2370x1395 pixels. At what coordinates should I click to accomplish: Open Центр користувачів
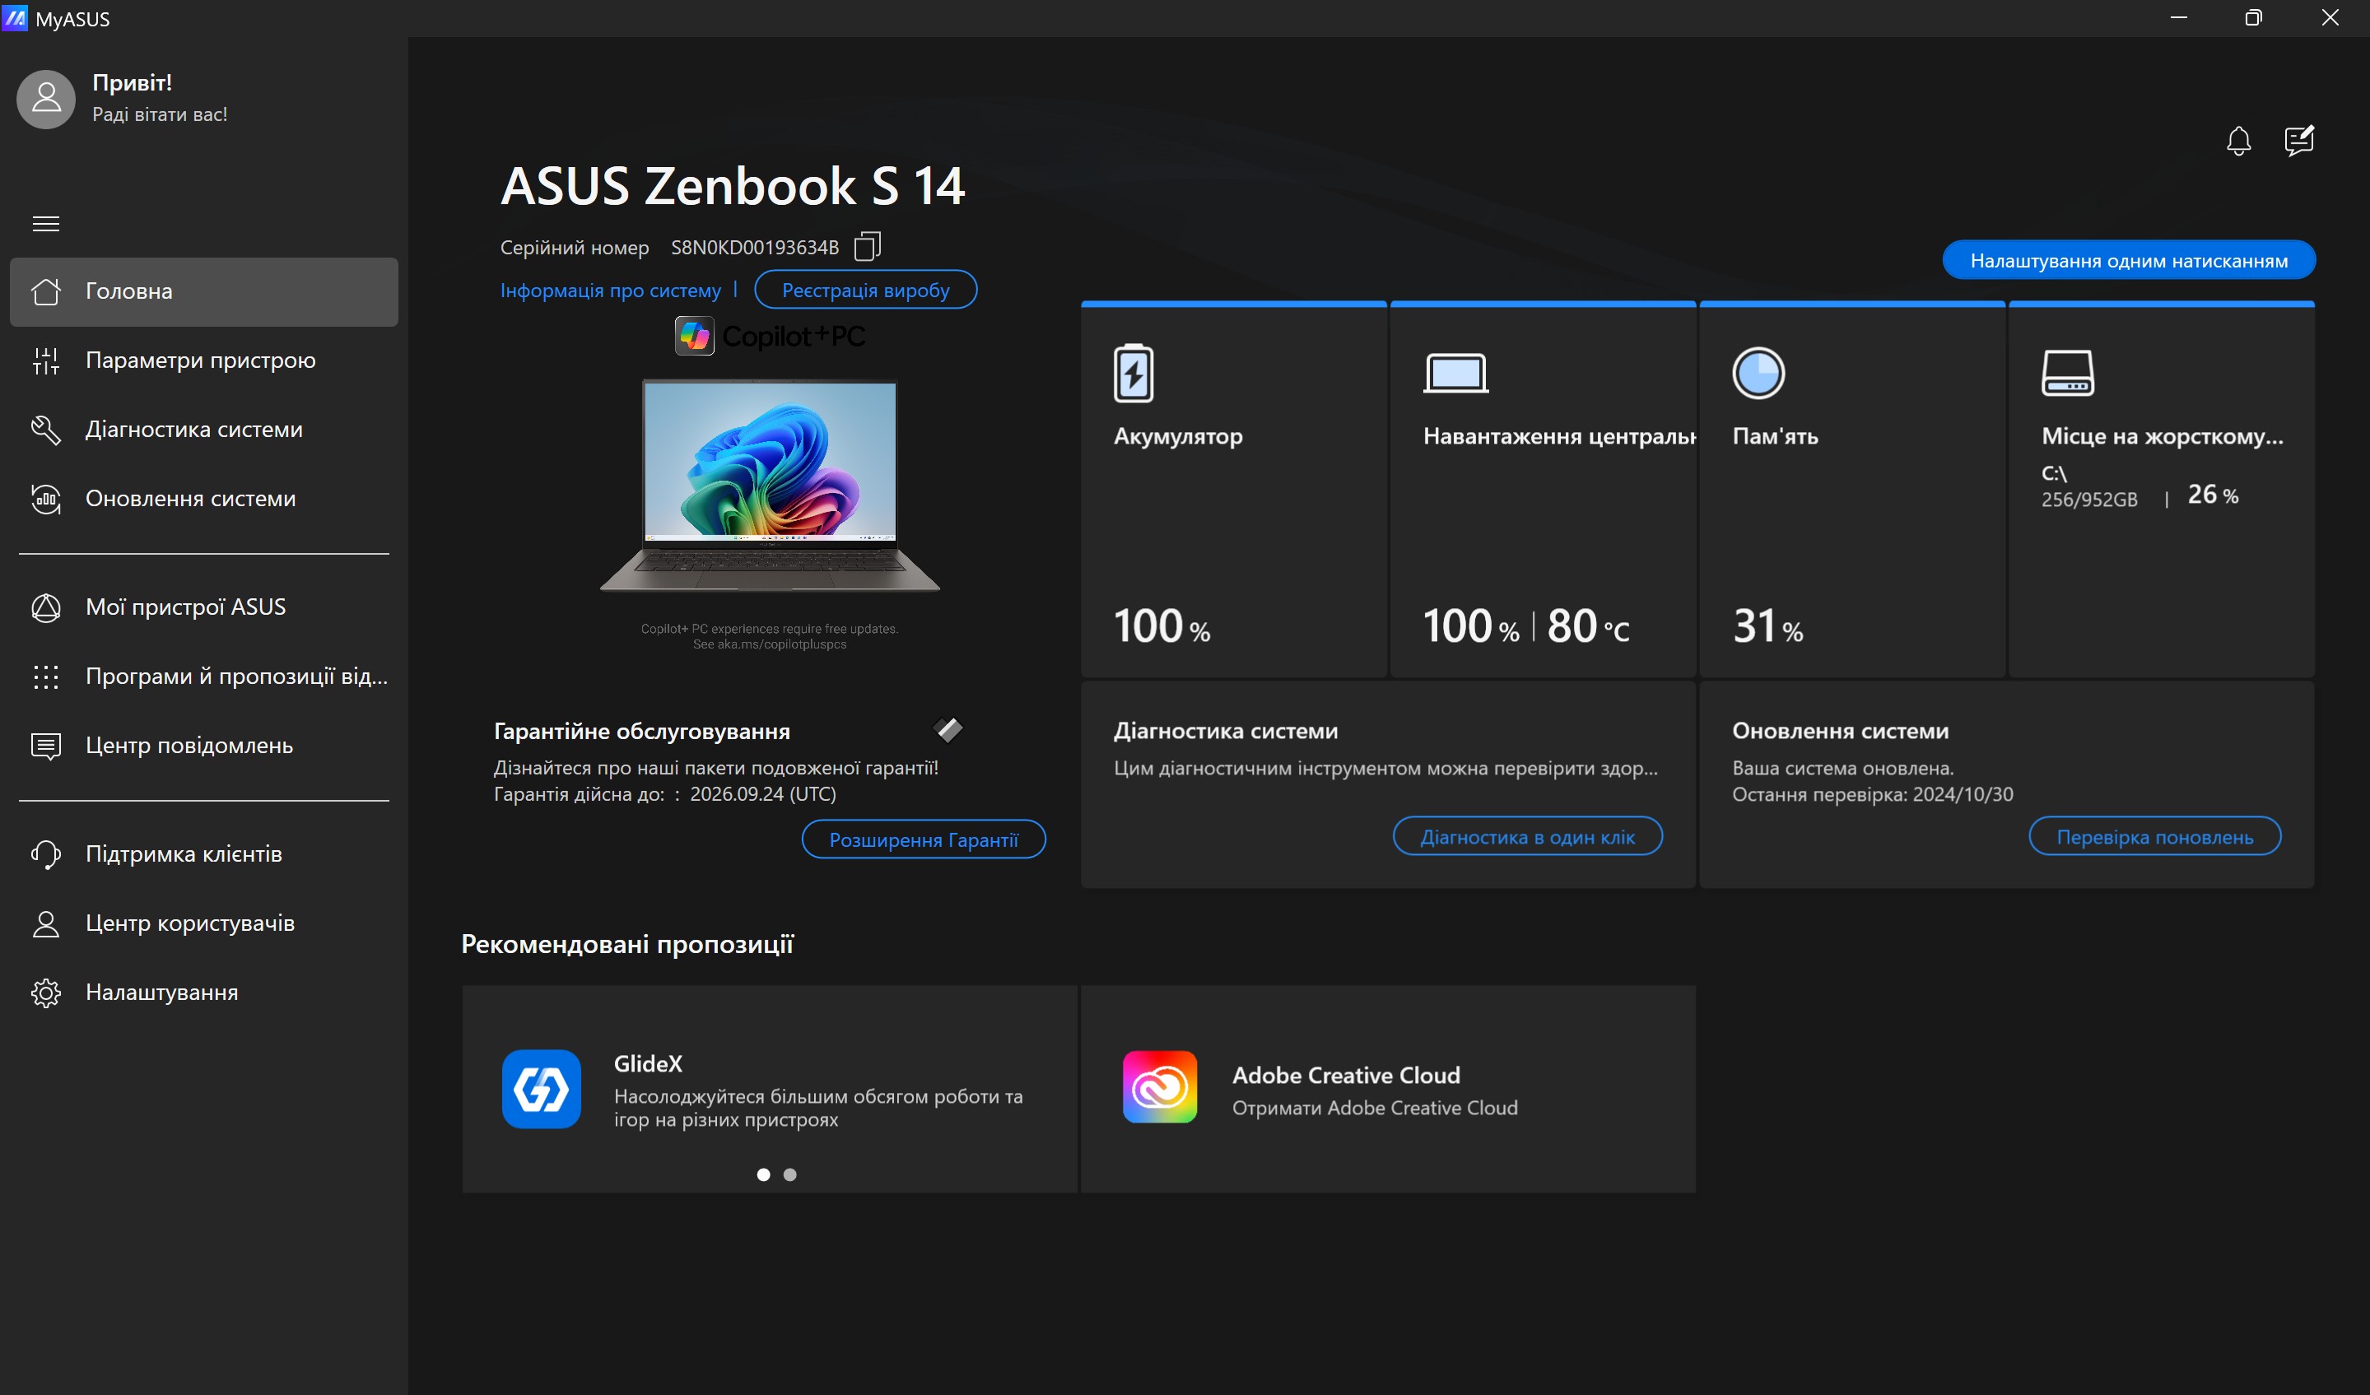click(204, 924)
